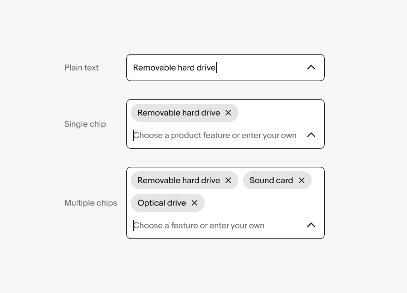This screenshot has height=293, width=407.
Task: Select Removable hard drive chip label in Multiple chips field
Action: [179, 180]
